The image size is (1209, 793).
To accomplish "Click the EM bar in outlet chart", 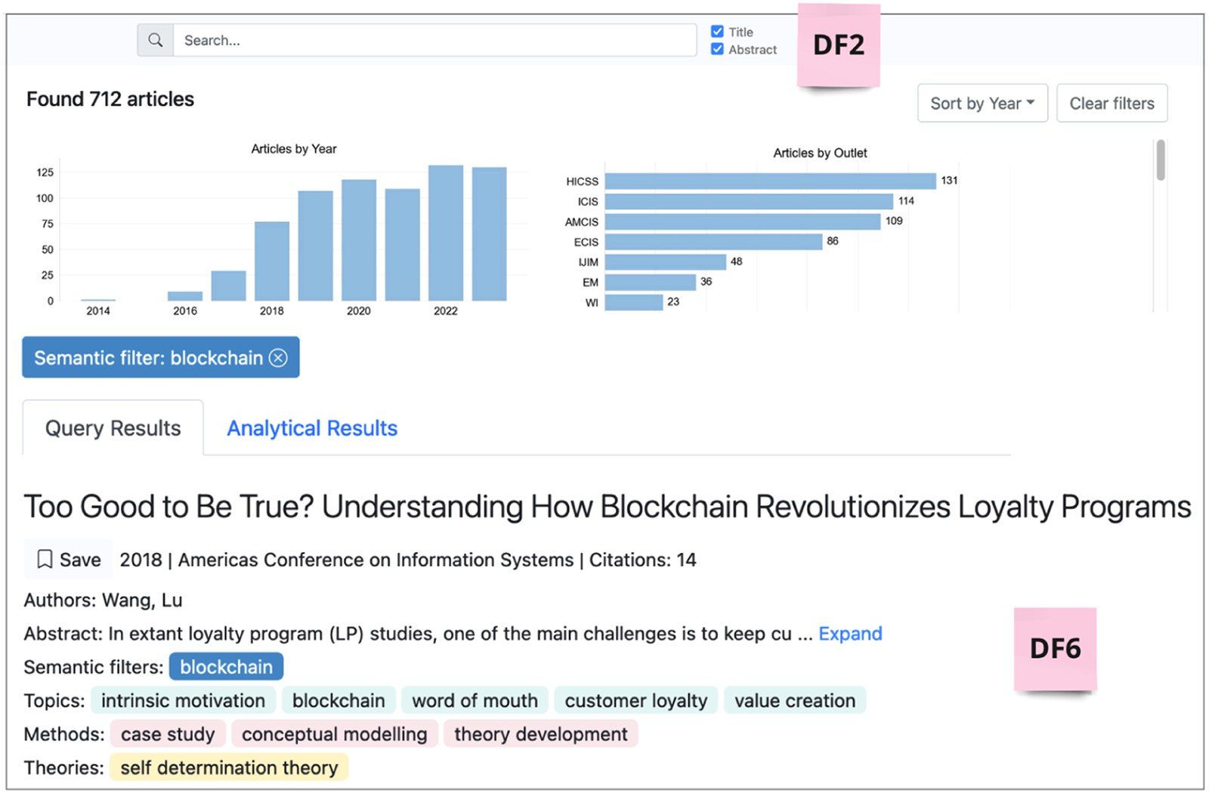I will pyautogui.click(x=651, y=282).
